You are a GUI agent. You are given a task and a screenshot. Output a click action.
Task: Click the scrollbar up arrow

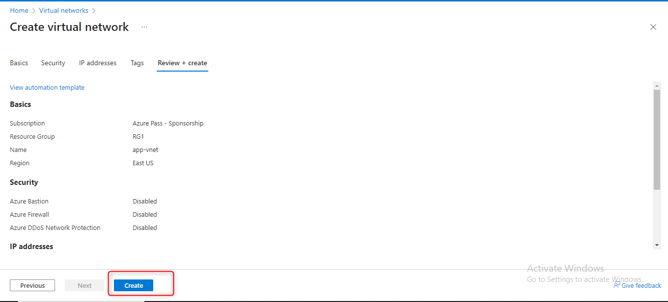coord(657,85)
